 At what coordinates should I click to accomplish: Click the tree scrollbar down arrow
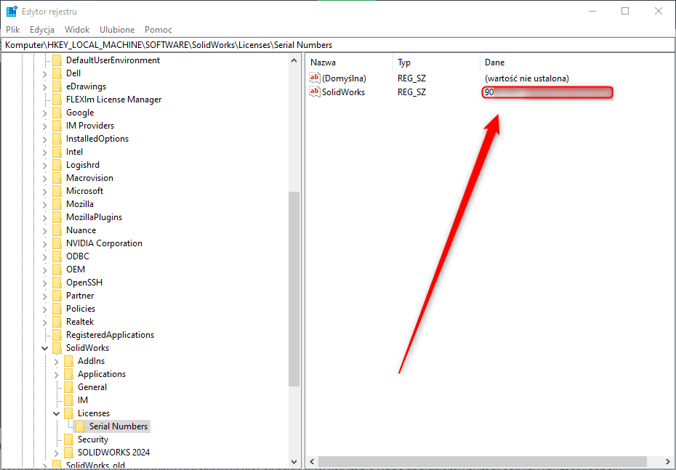coord(294,462)
